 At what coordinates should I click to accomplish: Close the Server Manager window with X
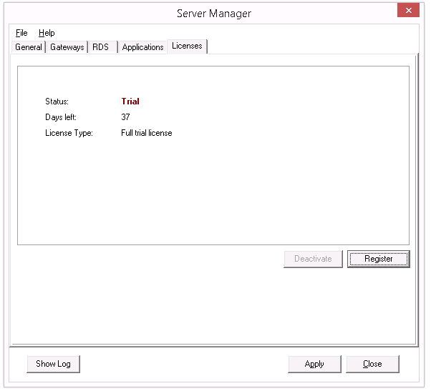point(409,10)
